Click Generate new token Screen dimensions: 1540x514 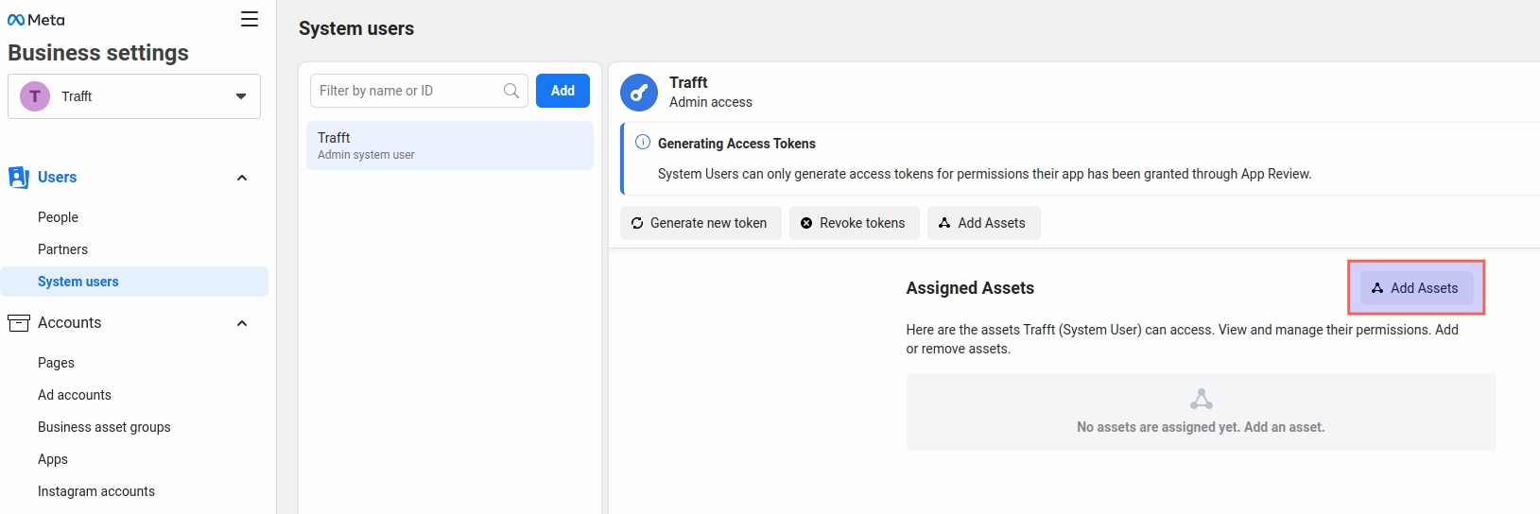coord(701,223)
